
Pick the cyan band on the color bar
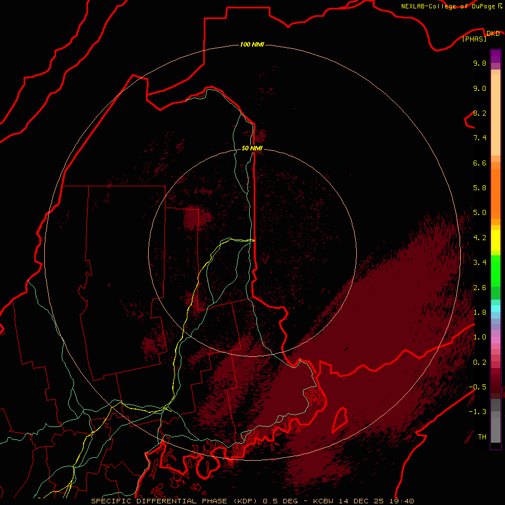pyautogui.click(x=495, y=308)
